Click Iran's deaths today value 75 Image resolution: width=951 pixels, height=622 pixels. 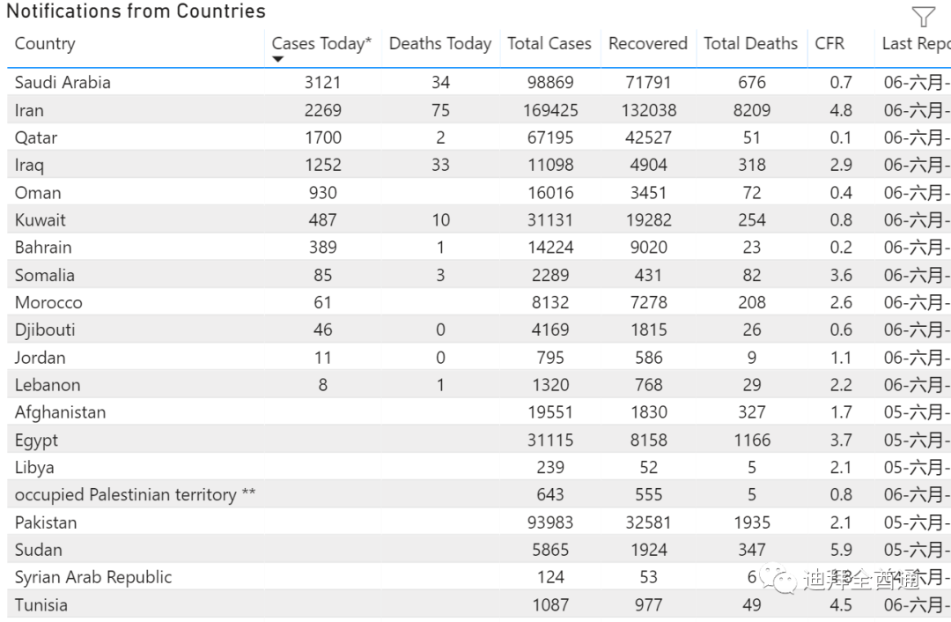pos(440,110)
